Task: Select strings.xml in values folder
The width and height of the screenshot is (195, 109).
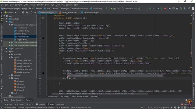Action: pos(20,87)
